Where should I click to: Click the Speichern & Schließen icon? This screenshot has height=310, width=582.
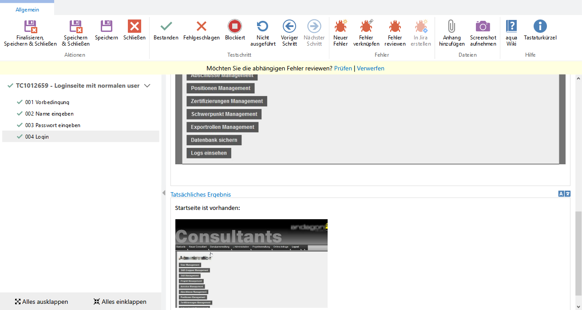tap(75, 27)
